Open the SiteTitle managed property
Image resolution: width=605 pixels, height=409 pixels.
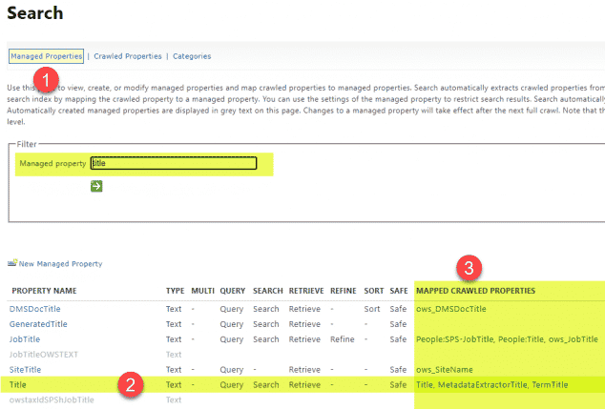25,370
